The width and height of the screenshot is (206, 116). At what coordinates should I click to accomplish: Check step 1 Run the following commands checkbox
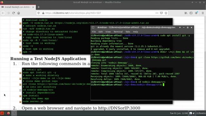click(20, 64)
